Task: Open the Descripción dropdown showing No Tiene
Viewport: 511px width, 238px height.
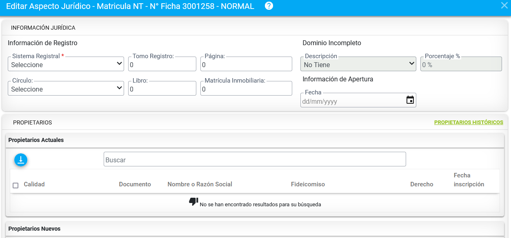Action: point(358,64)
